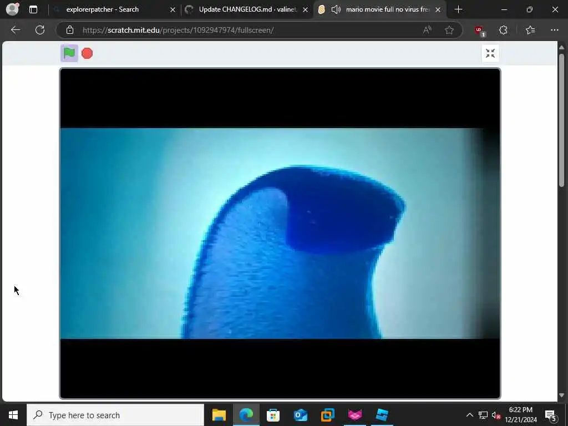Minimize the Edge window
This screenshot has height=426, width=568.
504,9
